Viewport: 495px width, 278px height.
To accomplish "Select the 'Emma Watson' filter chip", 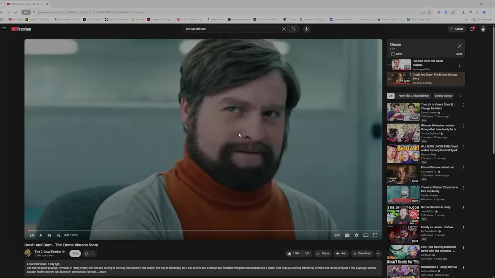I will coord(444,96).
